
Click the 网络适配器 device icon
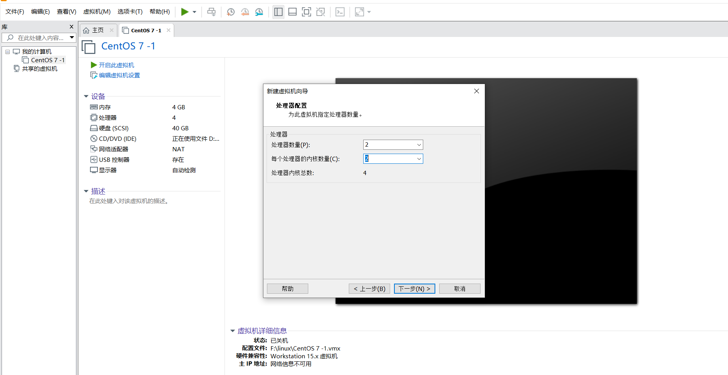[x=94, y=149]
